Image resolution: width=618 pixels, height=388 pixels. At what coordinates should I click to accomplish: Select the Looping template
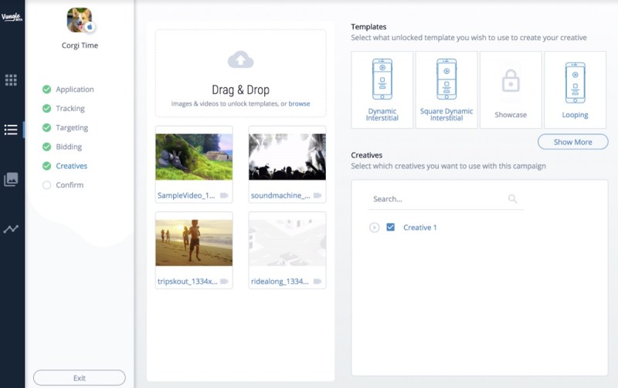[x=575, y=89]
